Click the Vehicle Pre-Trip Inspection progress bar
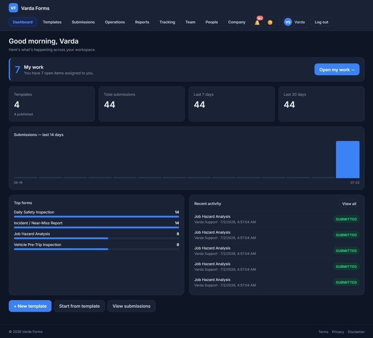373x338 pixels. tap(97, 249)
